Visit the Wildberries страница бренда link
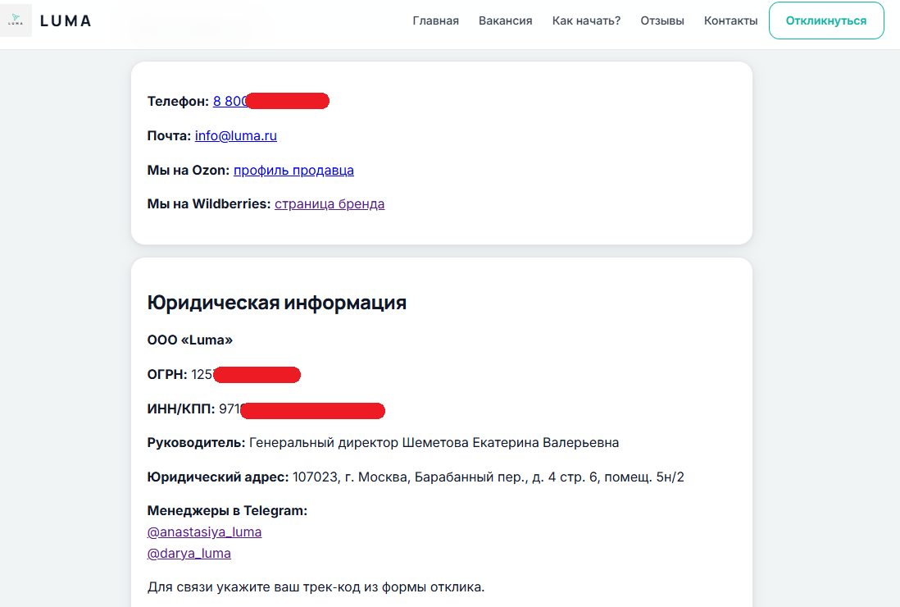Image resolution: width=900 pixels, height=607 pixels. (330, 204)
